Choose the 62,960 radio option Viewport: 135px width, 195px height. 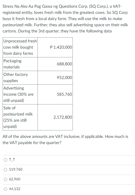pos(5,179)
